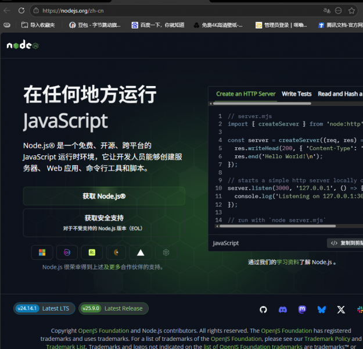Open the purple circular partner logo
Image resolution: width=363 pixels, height=349 pixels.
[x=67, y=252]
